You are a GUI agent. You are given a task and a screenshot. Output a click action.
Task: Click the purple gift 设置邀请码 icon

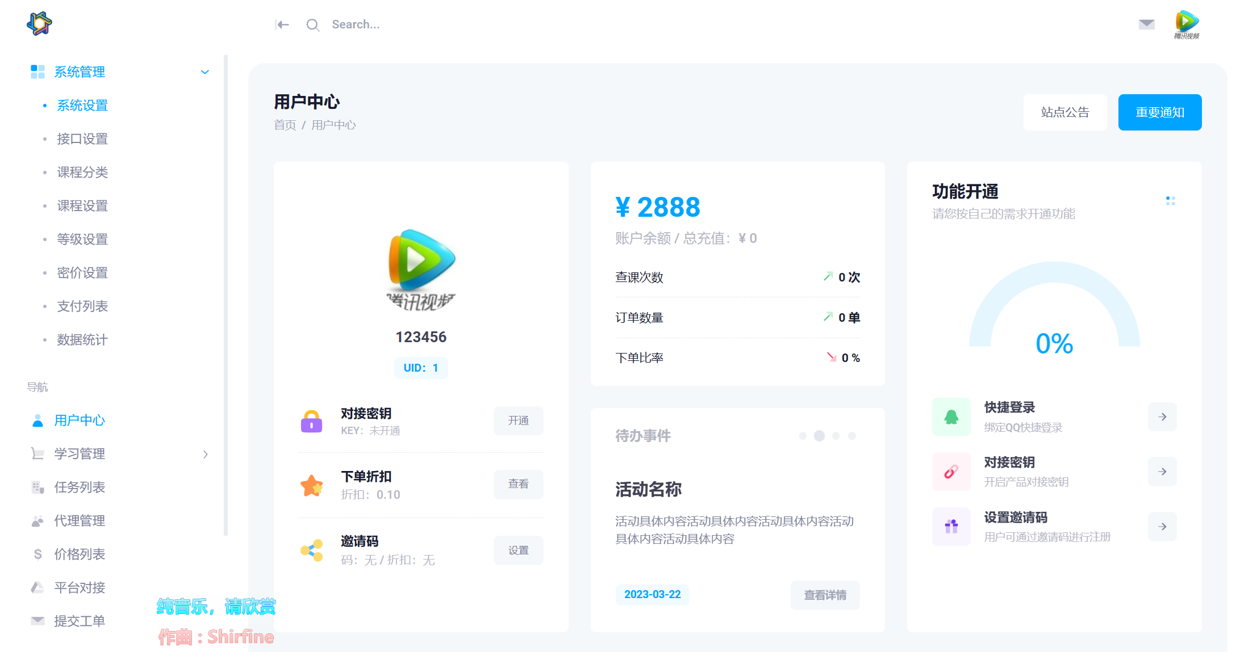[951, 527]
